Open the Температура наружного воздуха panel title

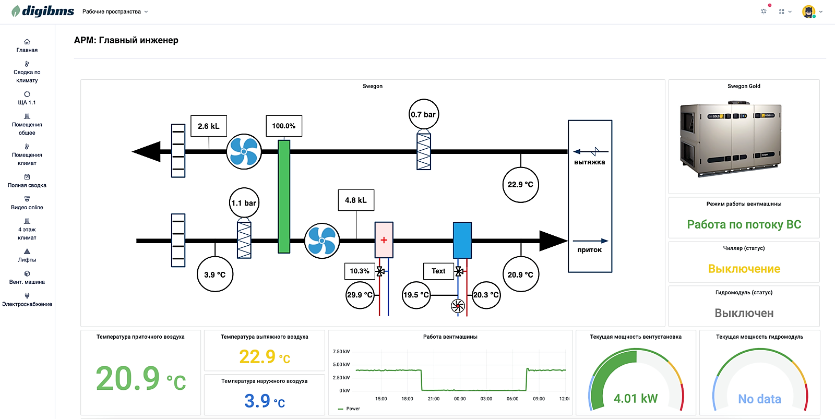[x=265, y=381]
